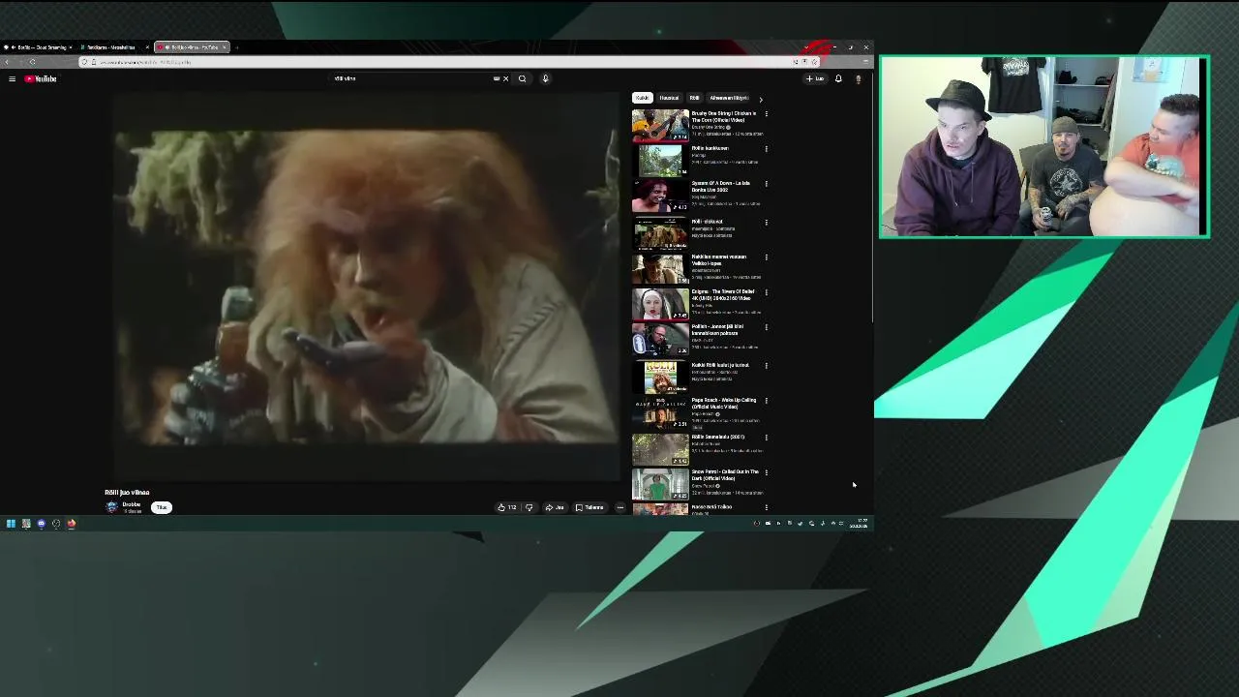The height and width of the screenshot is (697, 1239).
Task: Clear the YouTube search field with X
Action: coord(505,78)
